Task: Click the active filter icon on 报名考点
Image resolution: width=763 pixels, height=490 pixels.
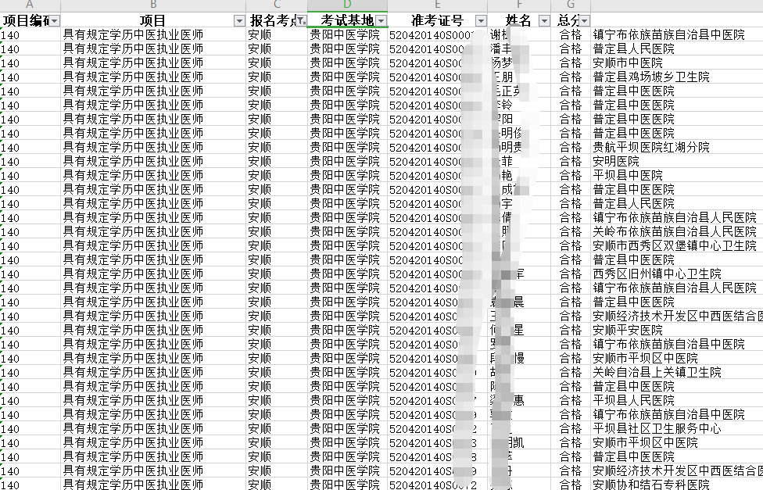Action: point(301,21)
